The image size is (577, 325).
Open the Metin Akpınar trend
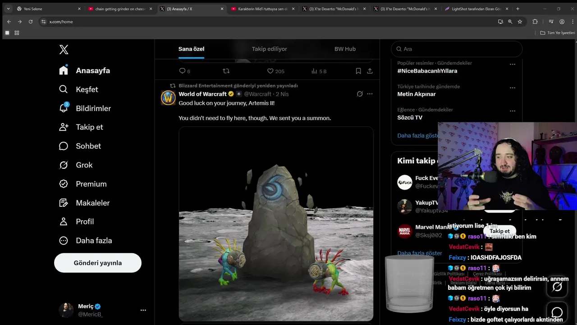(417, 94)
